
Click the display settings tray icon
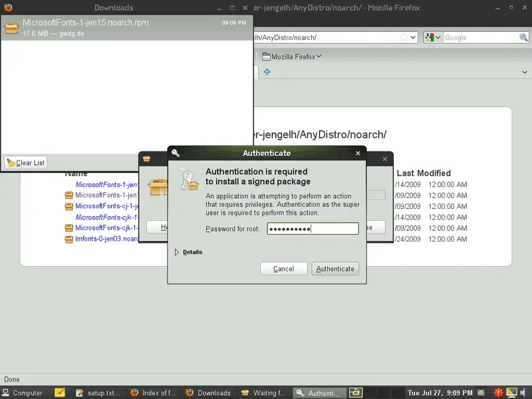511,393
